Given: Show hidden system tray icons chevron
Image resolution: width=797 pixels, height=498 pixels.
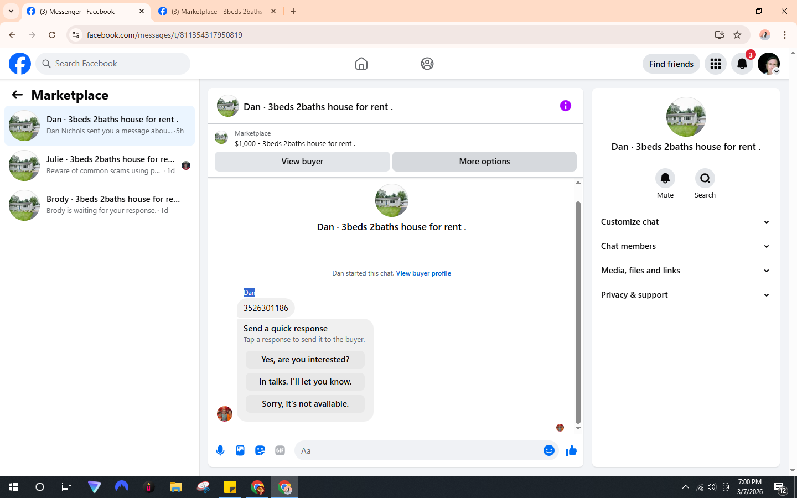Looking at the screenshot, I should coord(686,487).
